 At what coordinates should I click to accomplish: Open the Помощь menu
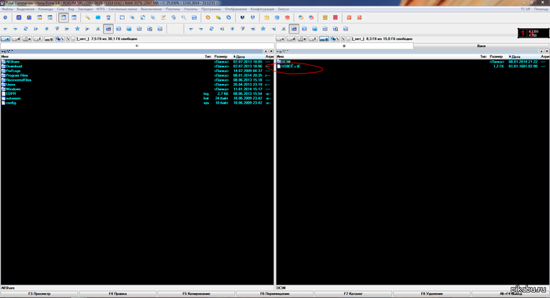point(541,9)
